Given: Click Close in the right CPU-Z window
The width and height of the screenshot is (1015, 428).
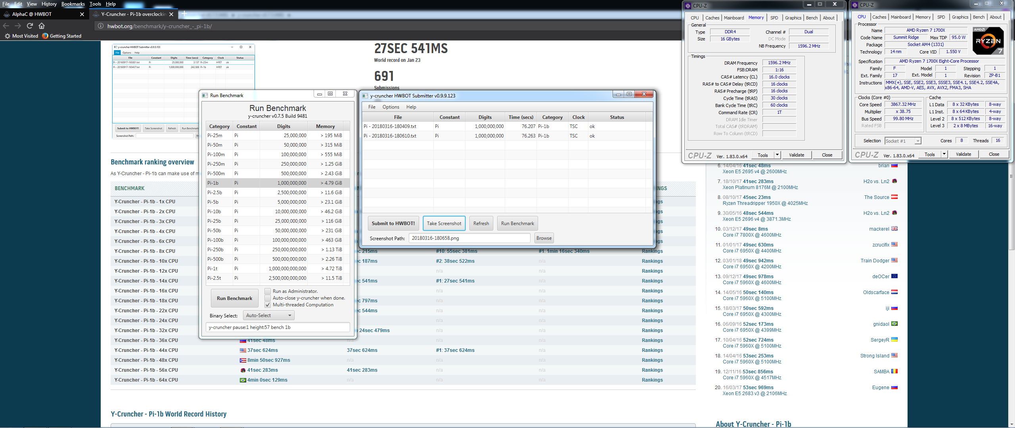Looking at the screenshot, I should coord(994,154).
